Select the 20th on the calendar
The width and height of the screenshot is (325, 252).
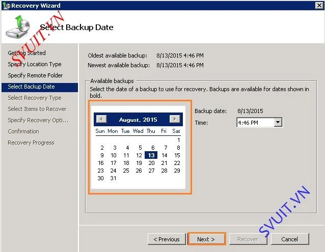(151, 163)
